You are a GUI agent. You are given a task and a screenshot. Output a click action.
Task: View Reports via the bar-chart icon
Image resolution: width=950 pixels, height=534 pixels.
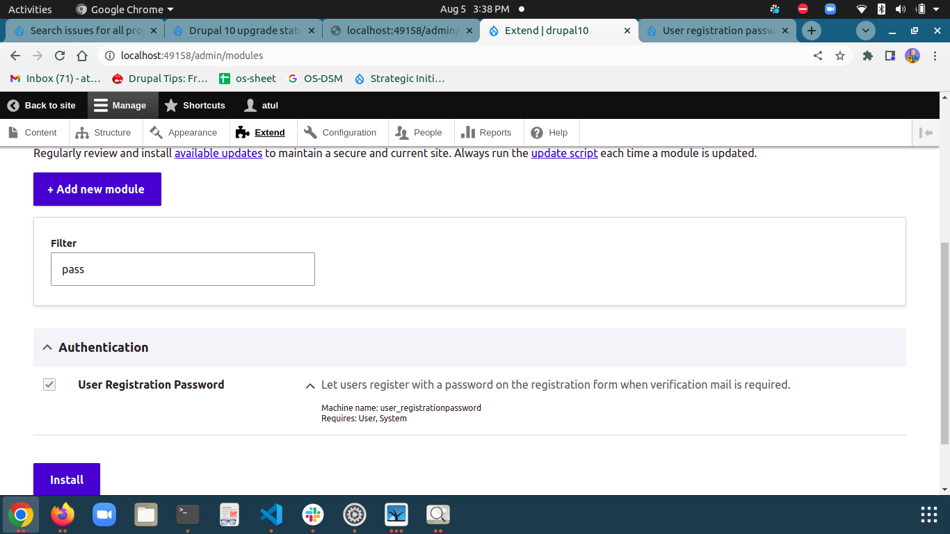click(x=470, y=132)
